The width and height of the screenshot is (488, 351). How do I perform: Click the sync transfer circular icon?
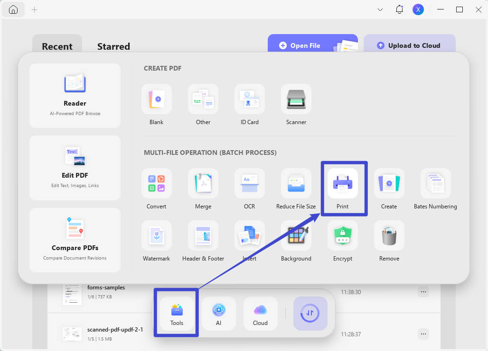coord(310,314)
